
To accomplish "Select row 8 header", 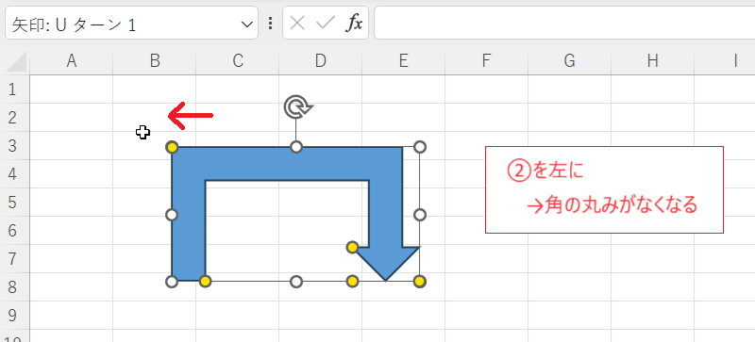I will pyautogui.click(x=14, y=287).
